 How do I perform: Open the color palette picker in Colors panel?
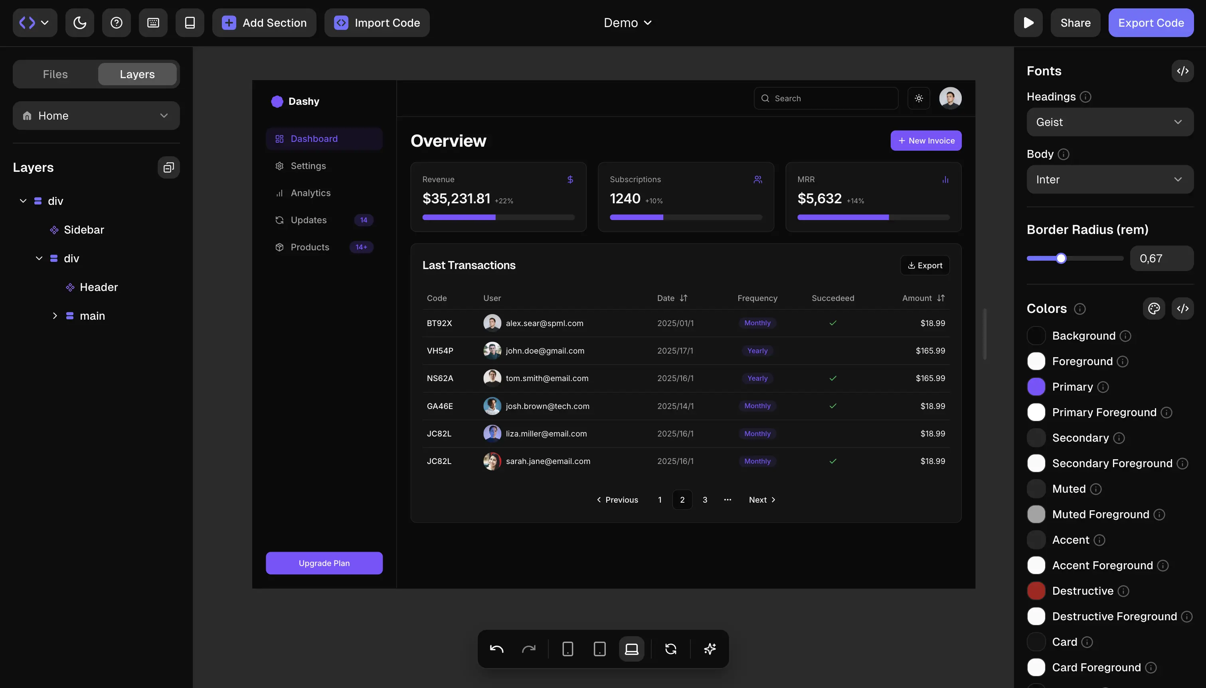(1154, 308)
